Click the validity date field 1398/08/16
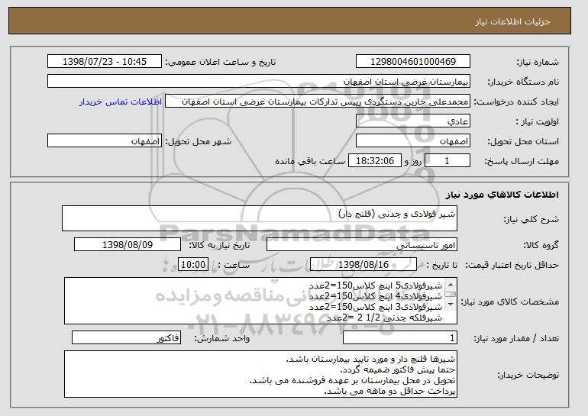 click(x=363, y=265)
